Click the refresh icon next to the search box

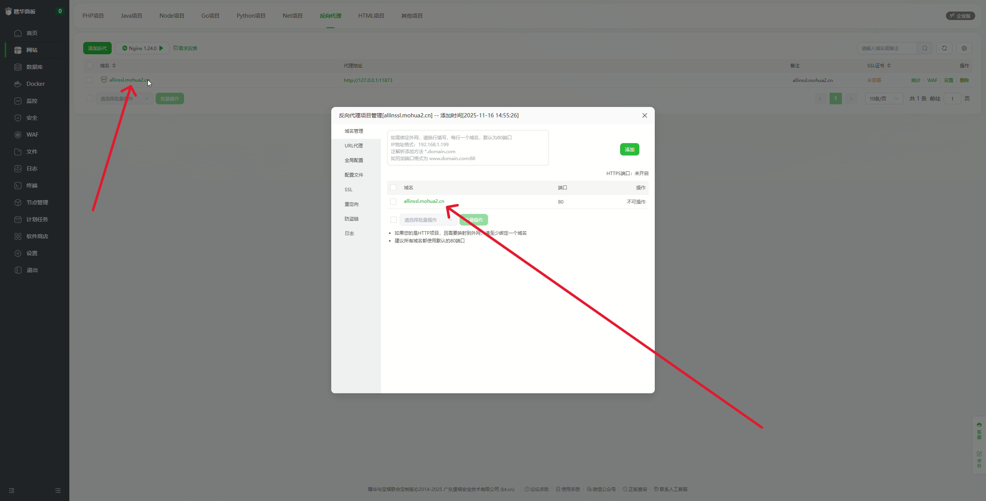pos(944,48)
